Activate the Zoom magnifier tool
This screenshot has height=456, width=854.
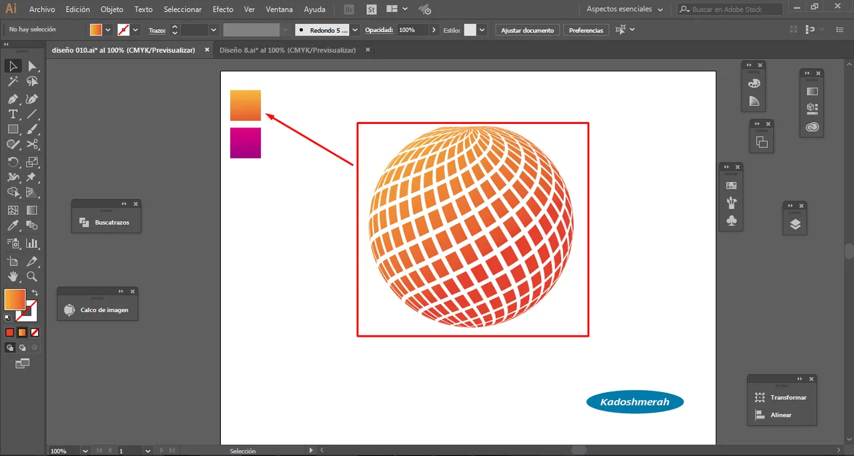pos(32,277)
